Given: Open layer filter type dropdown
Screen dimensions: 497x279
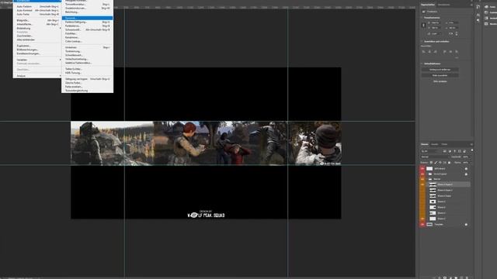Looking at the screenshot, I should (431, 151).
